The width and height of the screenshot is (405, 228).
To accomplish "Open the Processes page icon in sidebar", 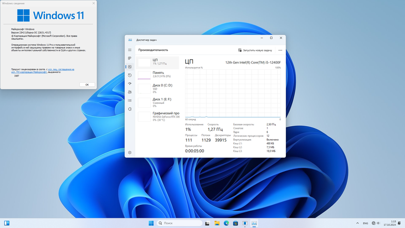I will click(x=130, y=58).
